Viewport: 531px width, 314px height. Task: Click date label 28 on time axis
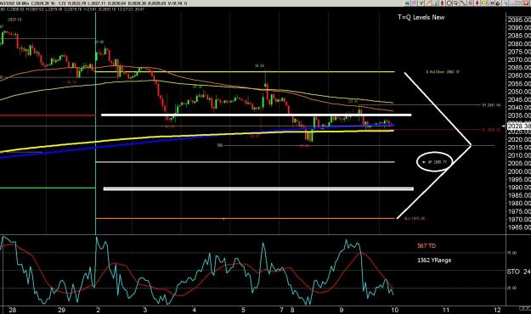(12, 310)
